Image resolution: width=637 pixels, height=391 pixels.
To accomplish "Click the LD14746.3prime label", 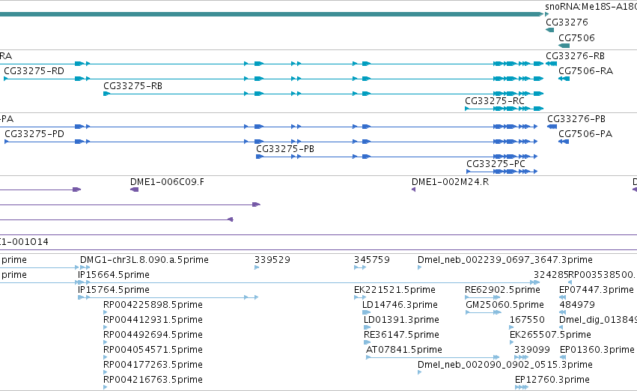I will tap(400, 305).
